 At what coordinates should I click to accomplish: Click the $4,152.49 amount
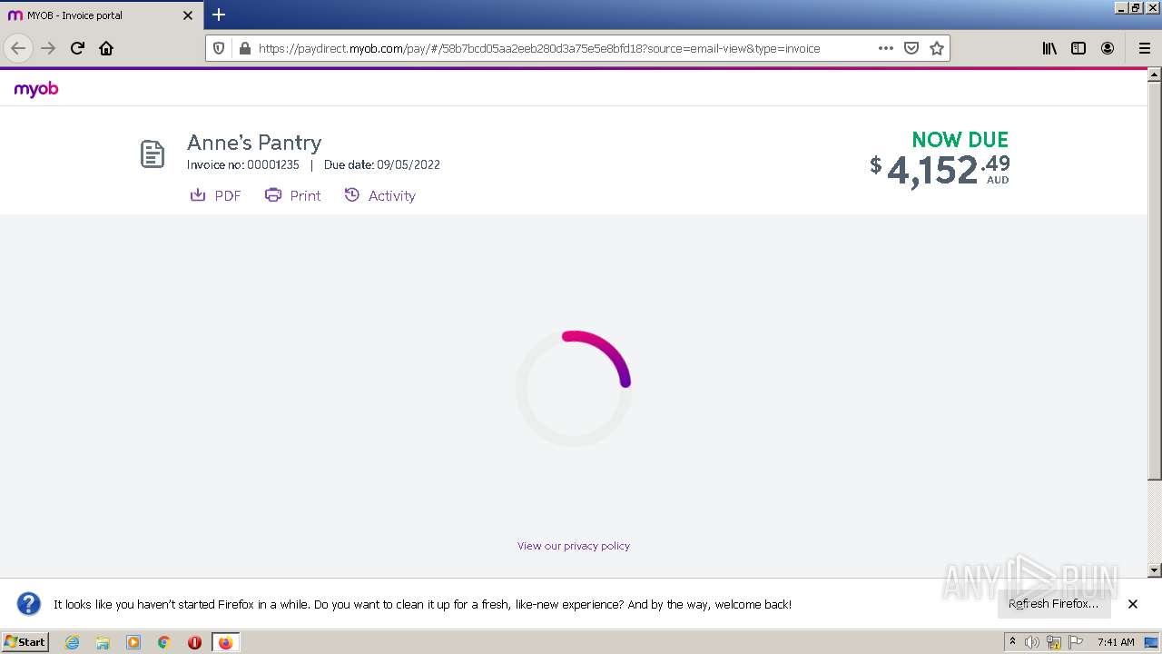pyautogui.click(x=940, y=170)
